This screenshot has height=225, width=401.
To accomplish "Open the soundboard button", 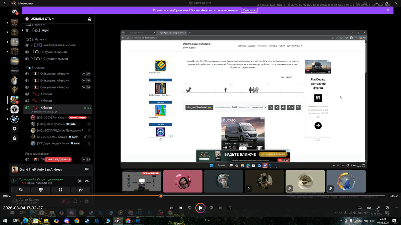I will 81,190.
